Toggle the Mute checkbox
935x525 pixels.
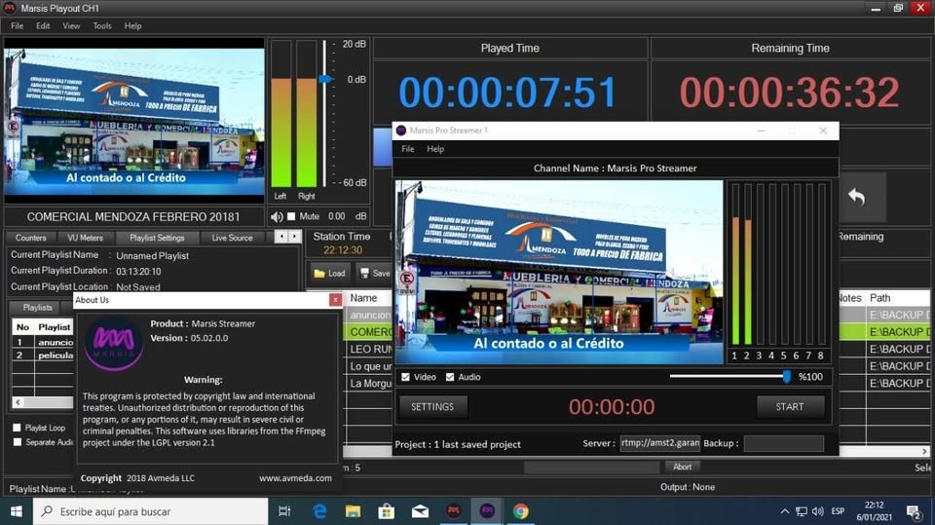coord(291,216)
